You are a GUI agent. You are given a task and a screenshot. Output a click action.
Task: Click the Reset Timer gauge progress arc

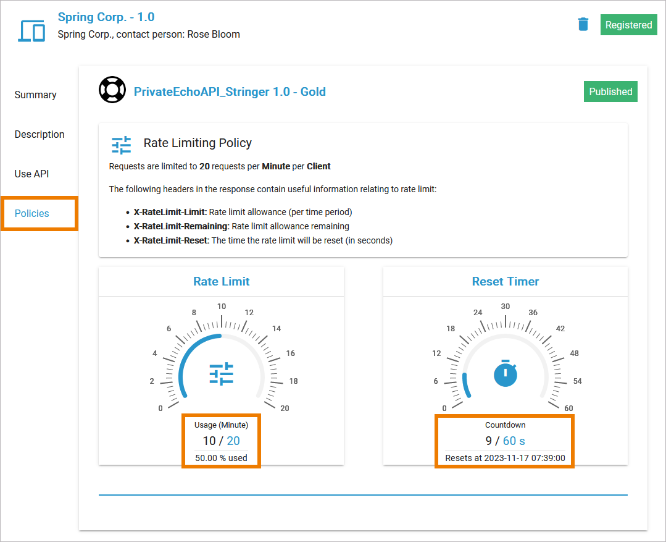[x=465, y=384]
